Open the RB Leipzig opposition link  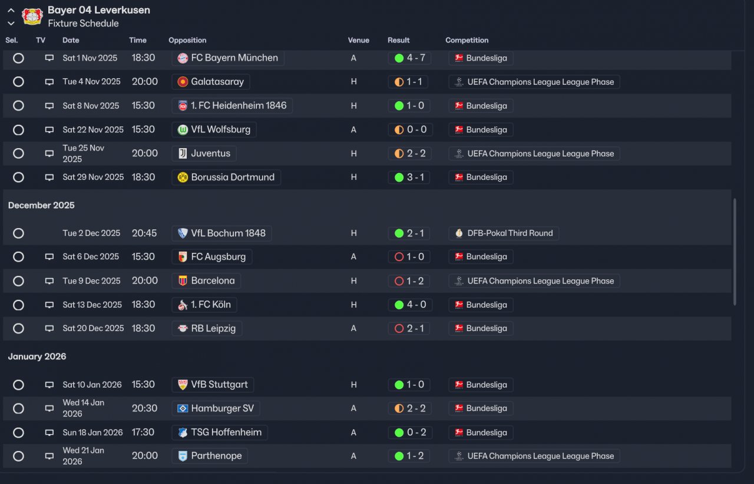(213, 329)
